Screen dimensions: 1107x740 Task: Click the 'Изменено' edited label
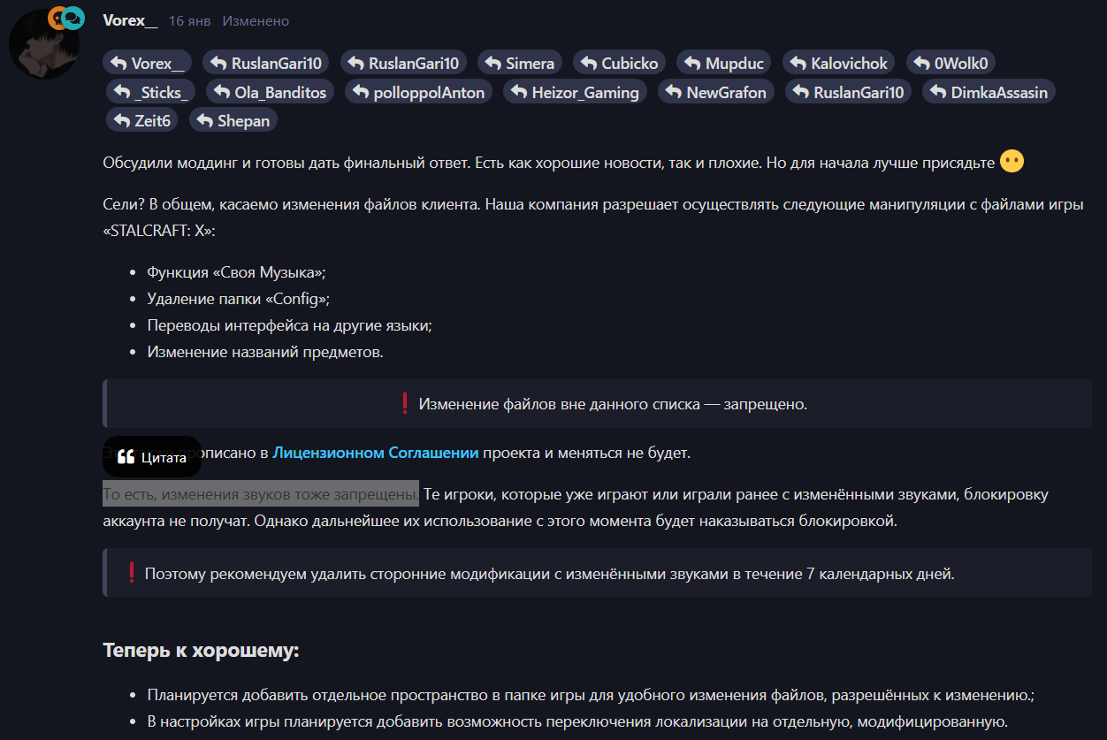pos(256,21)
